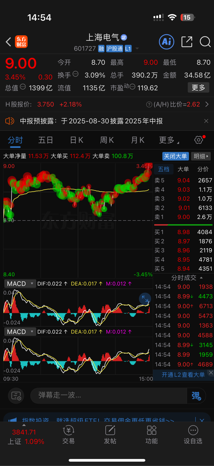Tap the intraday price chart

pos(78,220)
